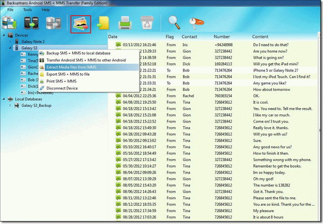Click the Extract Media files toolbar icon
Viewport: 323px width, 224px height.
pos(81,24)
